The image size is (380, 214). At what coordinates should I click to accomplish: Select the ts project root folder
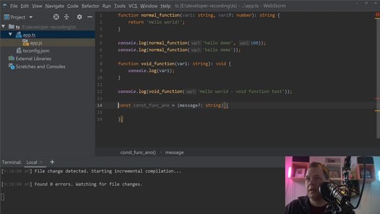47,27
